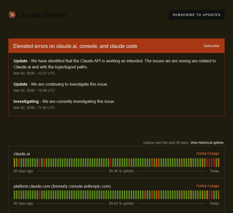Click '90 days ago' under platform.claude.com chart
This screenshot has height=213, width=233.
click(23, 203)
